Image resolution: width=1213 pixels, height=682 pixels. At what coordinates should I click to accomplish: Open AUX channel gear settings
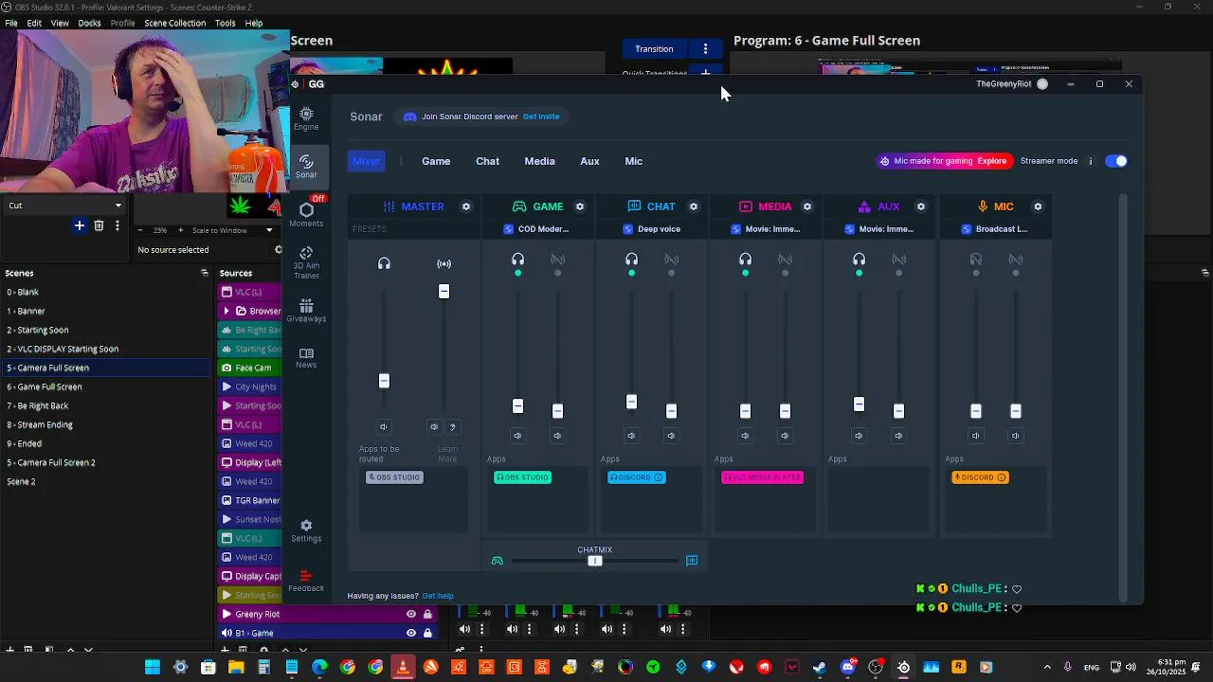pyautogui.click(x=921, y=206)
